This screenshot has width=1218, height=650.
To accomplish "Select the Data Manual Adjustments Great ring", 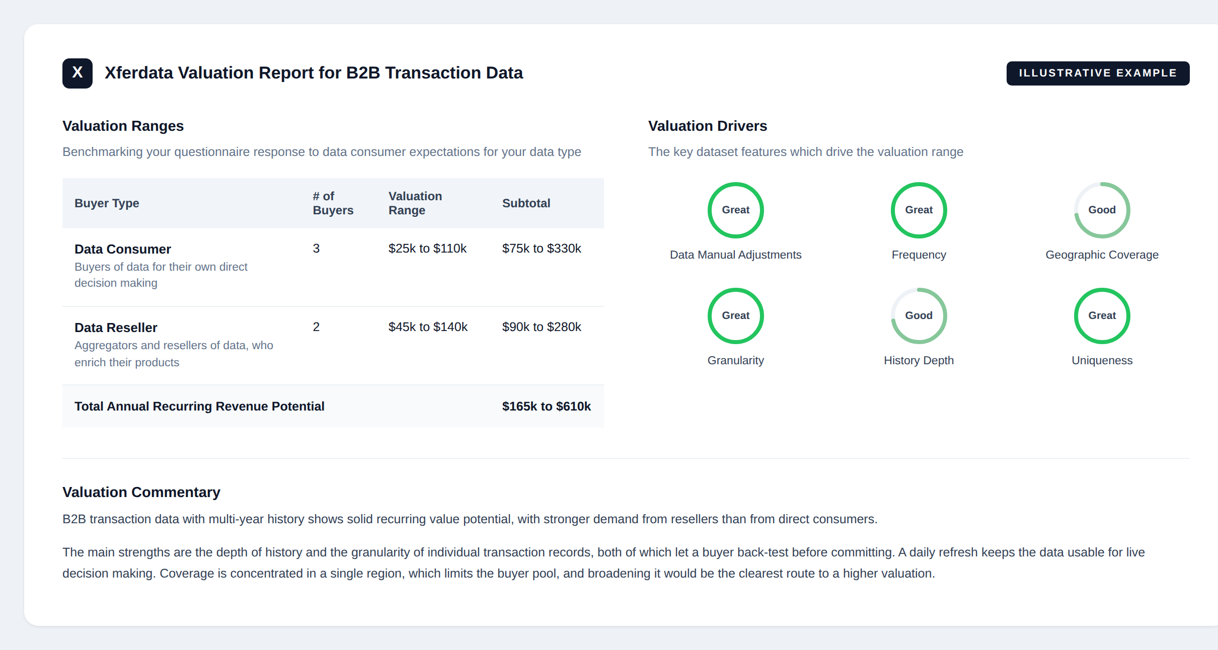I will (736, 210).
